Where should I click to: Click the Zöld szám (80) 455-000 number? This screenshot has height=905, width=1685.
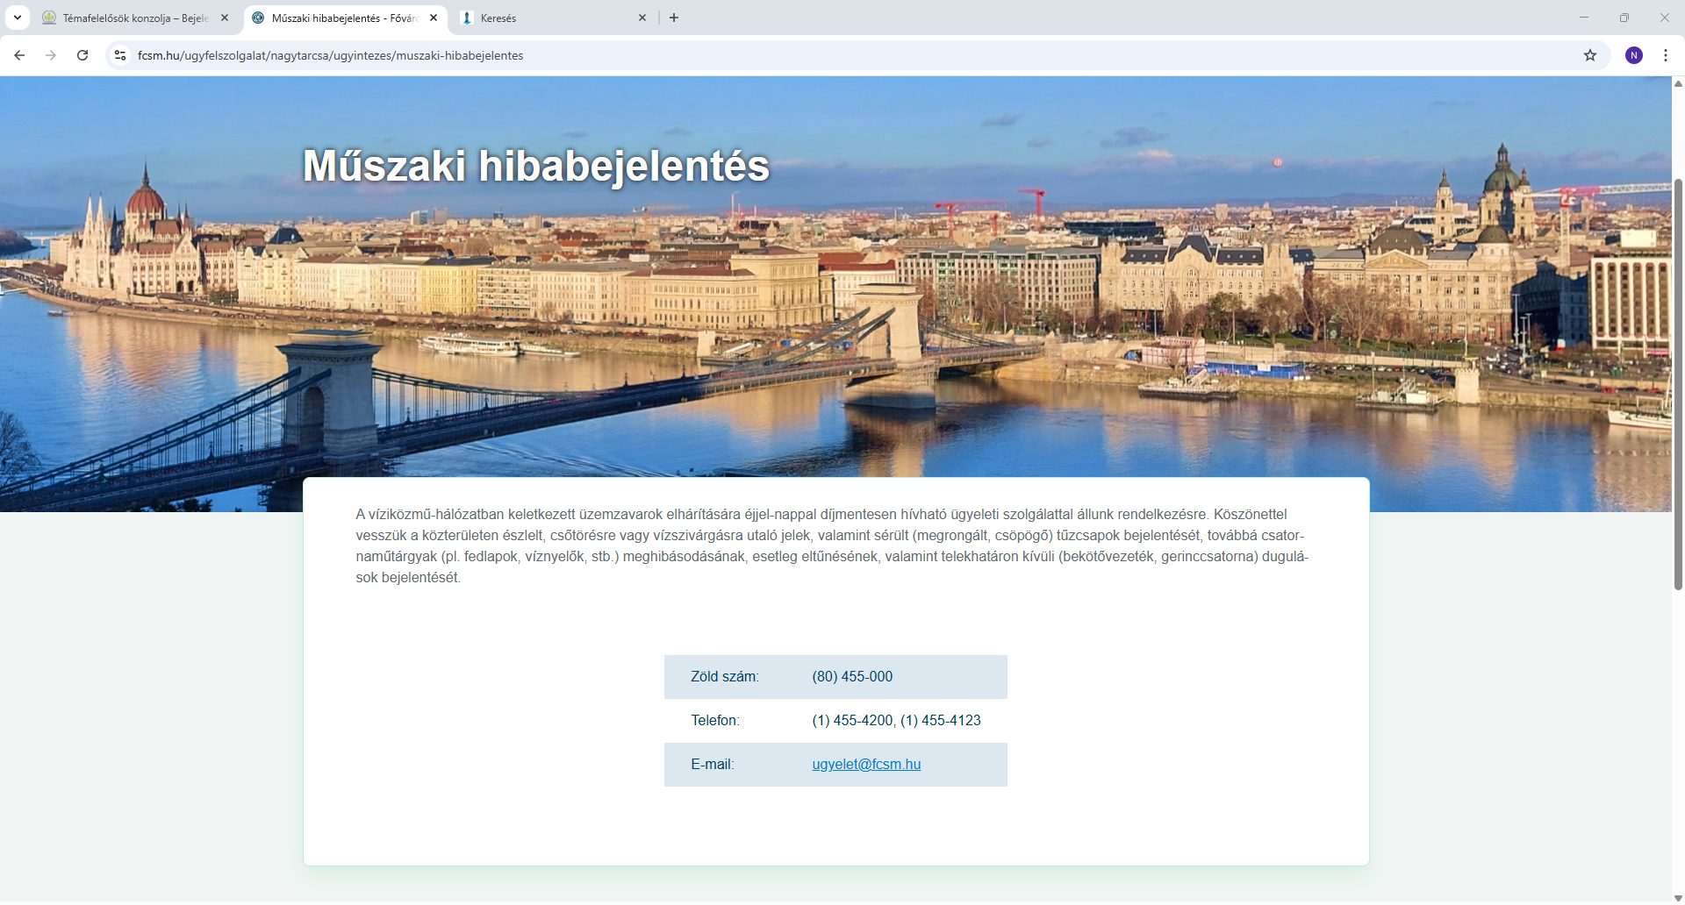pos(852,677)
